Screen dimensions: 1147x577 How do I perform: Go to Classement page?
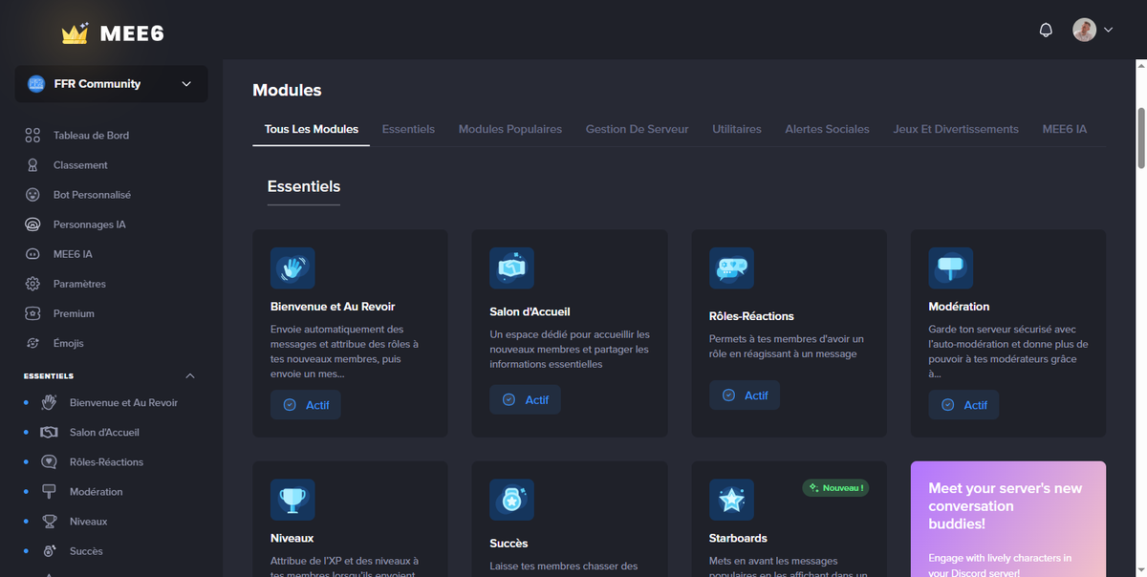pyautogui.click(x=80, y=165)
